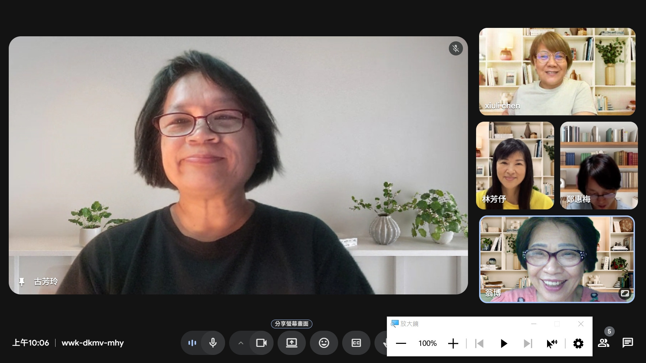The width and height of the screenshot is (646, 363).
Task: Click Magnifier previous sentence button
Action: click(x=479, y=344)
